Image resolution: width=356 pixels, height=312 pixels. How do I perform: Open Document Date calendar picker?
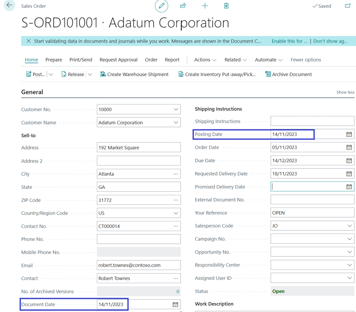tap(175, 305)
